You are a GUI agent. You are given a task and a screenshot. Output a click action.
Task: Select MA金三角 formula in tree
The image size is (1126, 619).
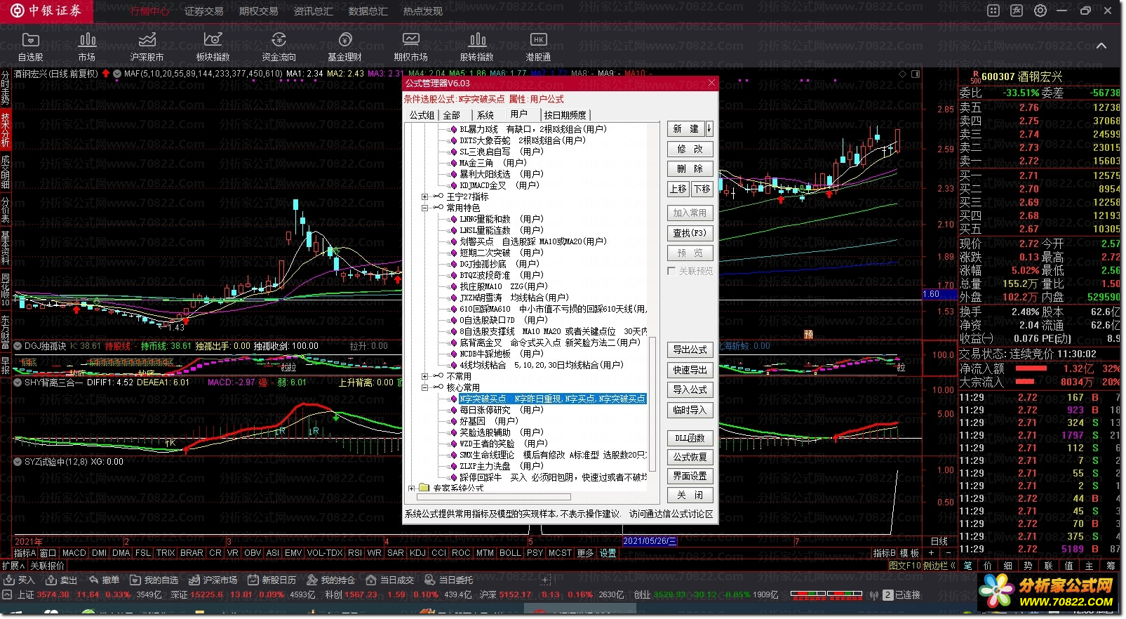493,163
